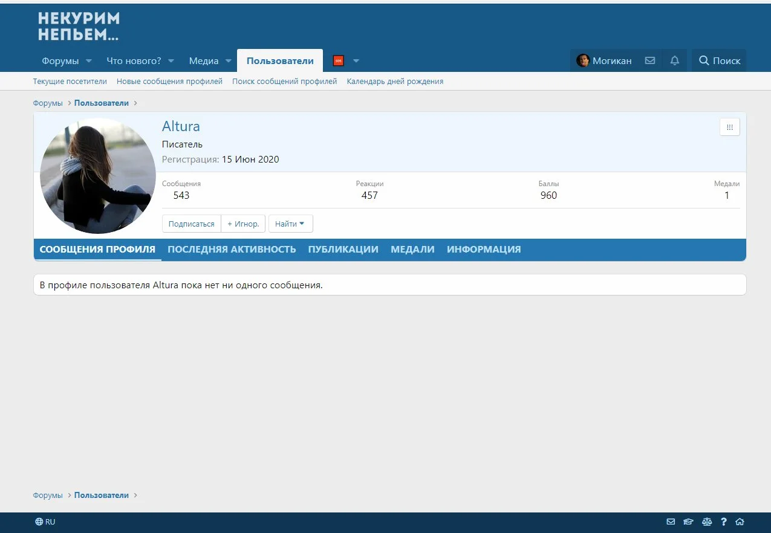771x533 pixels.
Task: Open the Медали profile tab
Action: point(412,249)
